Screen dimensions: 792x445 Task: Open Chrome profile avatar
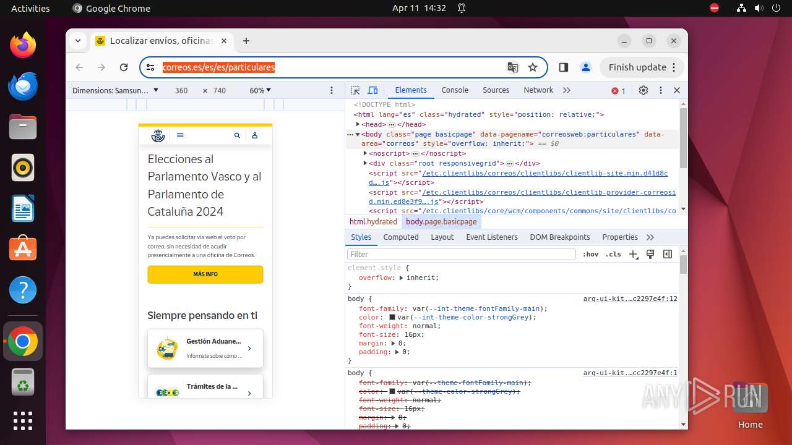click(x=586, y=67)
